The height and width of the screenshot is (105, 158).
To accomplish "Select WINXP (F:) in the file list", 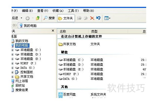I will pyautogui.click(x=68, y=74).
